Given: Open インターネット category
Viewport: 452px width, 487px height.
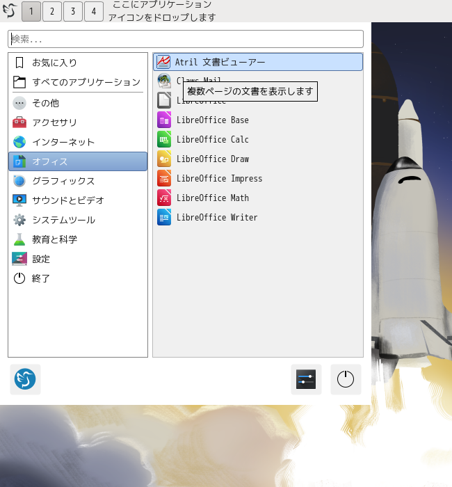Looking at the screenshot, I should click(x=78, y=142).
